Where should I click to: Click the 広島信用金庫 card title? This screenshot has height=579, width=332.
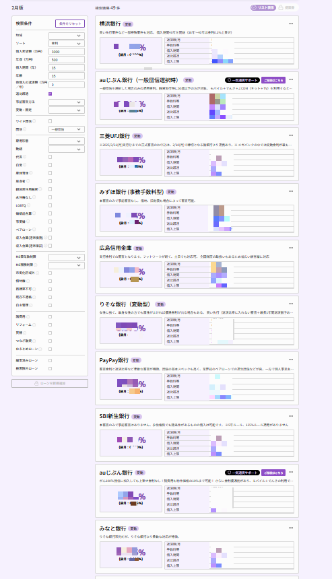click(x=115, y=248)
